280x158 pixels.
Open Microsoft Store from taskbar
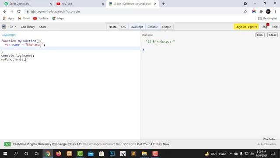click(x=101, y=154)
